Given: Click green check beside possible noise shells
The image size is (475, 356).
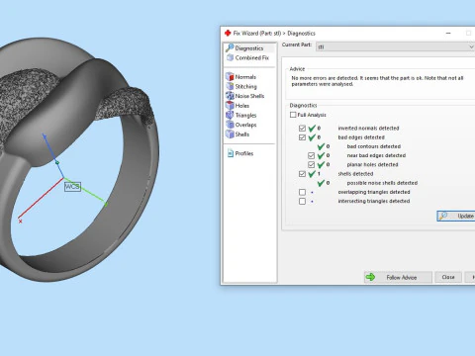Looking at the screenshot, I should 321,183.
